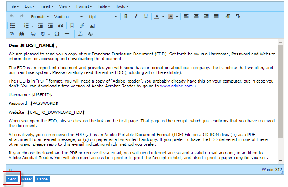
Task: Open the Table menu
Action: pos(103,6)
